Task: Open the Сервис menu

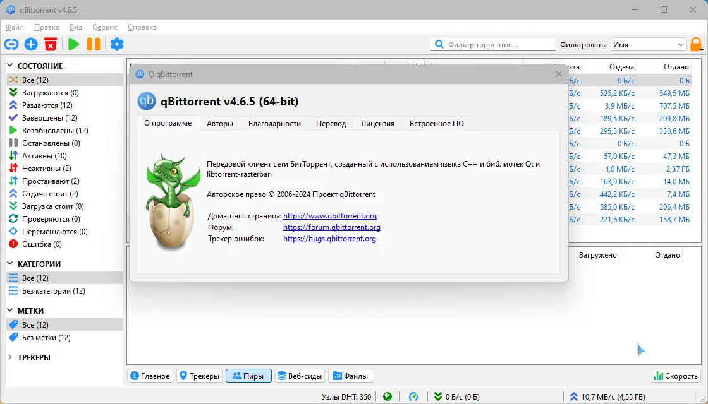Action: pyautogui.click(x=105, y=27)
